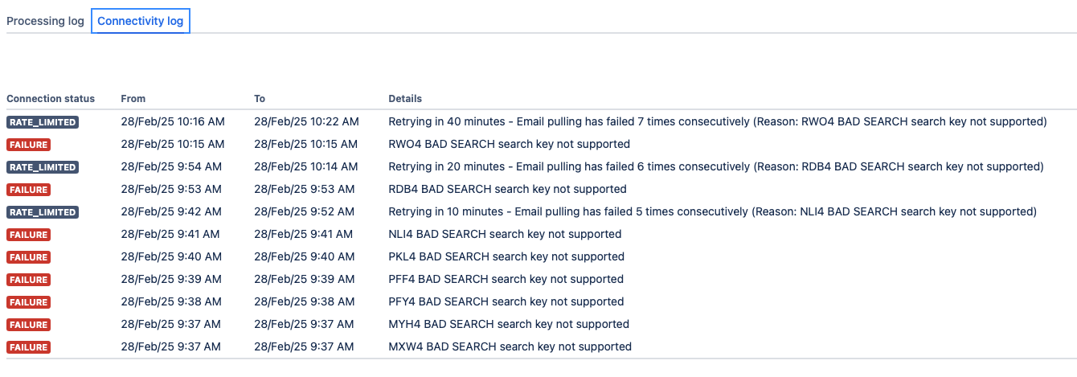This screenshot has height=377, width=1077.
Task: Switch to the Processing log tab
Action: 45,21
